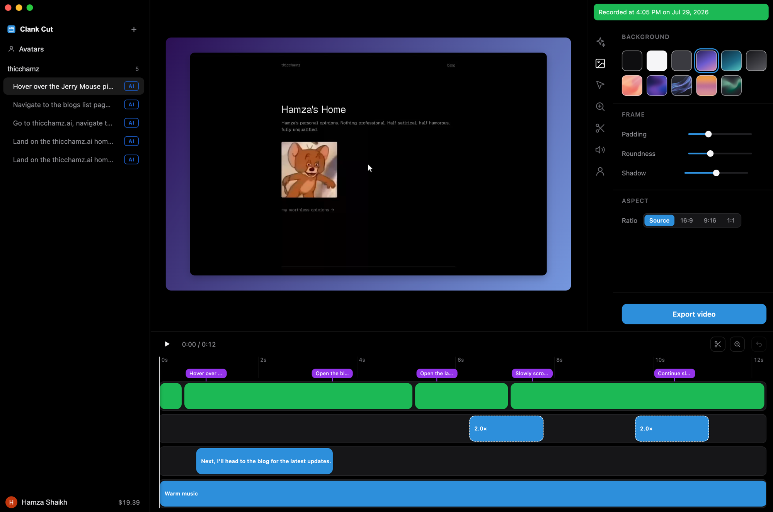
Task: Open the trim scissors panel in sidebar
Action: point(600,128)
